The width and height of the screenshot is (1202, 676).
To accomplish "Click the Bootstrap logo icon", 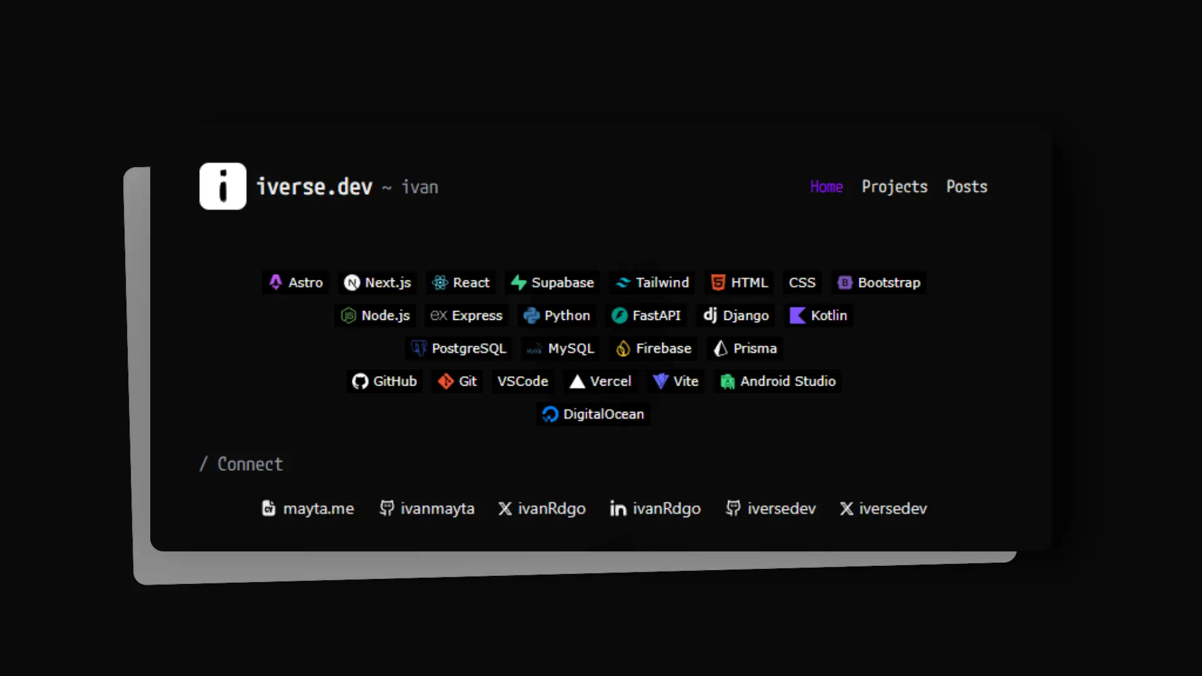I will 845,283.
